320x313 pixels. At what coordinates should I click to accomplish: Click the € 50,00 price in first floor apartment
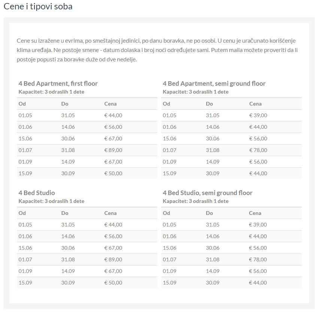[x=113, y=173]
